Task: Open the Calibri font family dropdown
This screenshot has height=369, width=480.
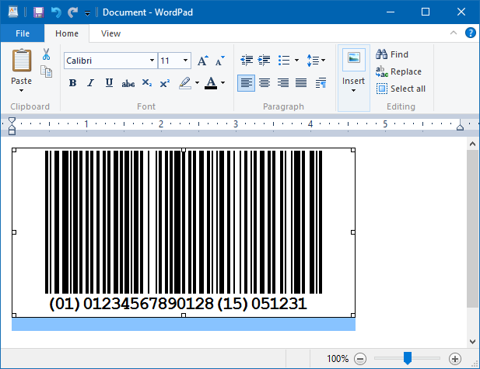Action: click(152, 61)
